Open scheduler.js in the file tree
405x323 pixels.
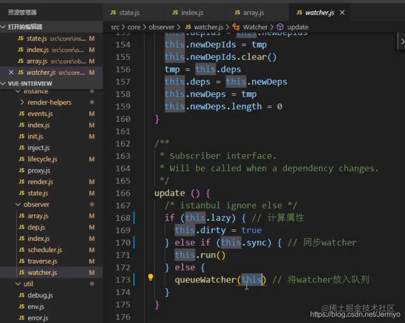tap(51, 250)
